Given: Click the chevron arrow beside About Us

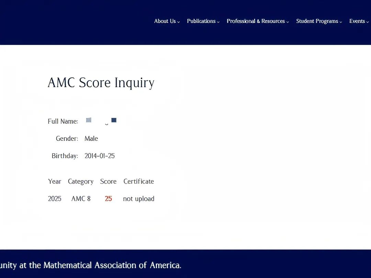Looking at the screenshot, I should (179, 22).
